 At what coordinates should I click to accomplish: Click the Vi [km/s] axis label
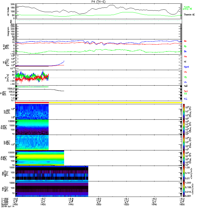[x=7, y=78]
